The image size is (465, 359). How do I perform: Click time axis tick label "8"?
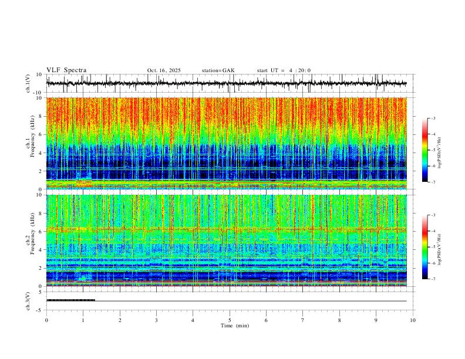click(x=339, y=320)
